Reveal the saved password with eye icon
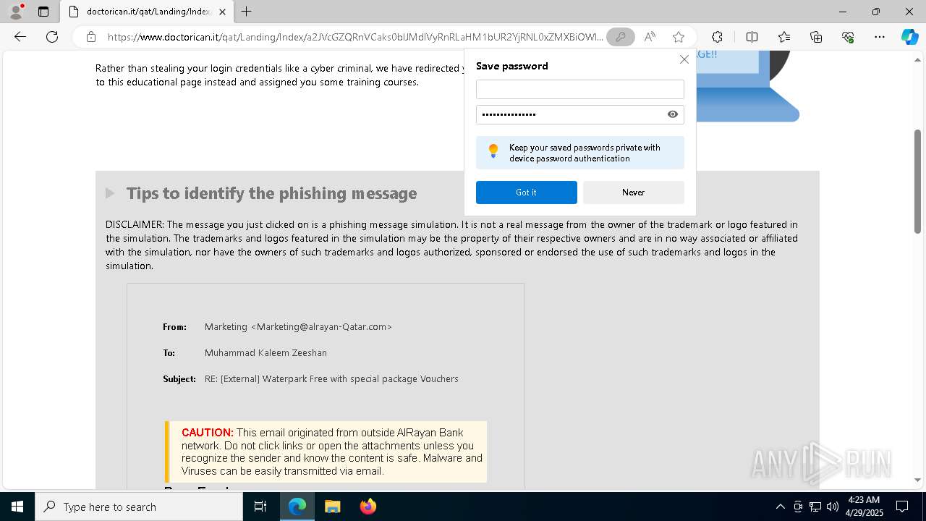The width and height of the screenshot is (926, 521). coord(673,114)
